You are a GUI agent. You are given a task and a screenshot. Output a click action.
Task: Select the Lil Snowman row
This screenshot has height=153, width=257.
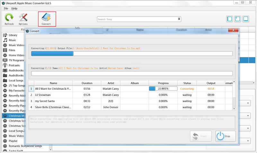(x=130, y=95)
